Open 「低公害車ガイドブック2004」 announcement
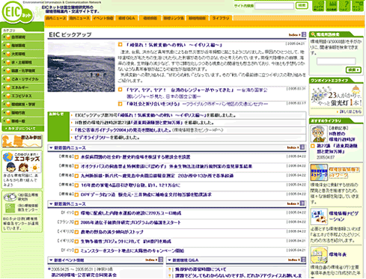The image size is (366, 279). pyautogui.click(x=123, y=130)
